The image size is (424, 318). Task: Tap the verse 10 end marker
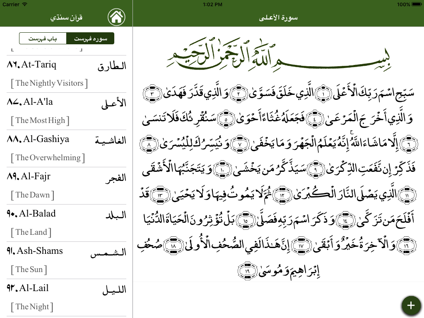click(x=222, y=169)
